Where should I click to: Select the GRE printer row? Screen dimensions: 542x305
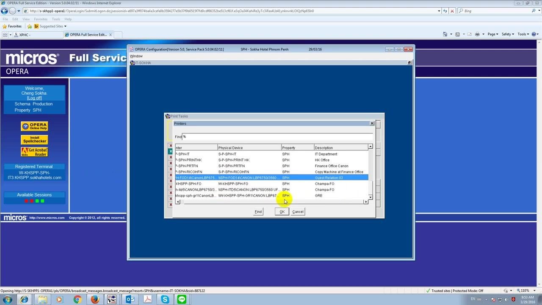tap(271, 196)
